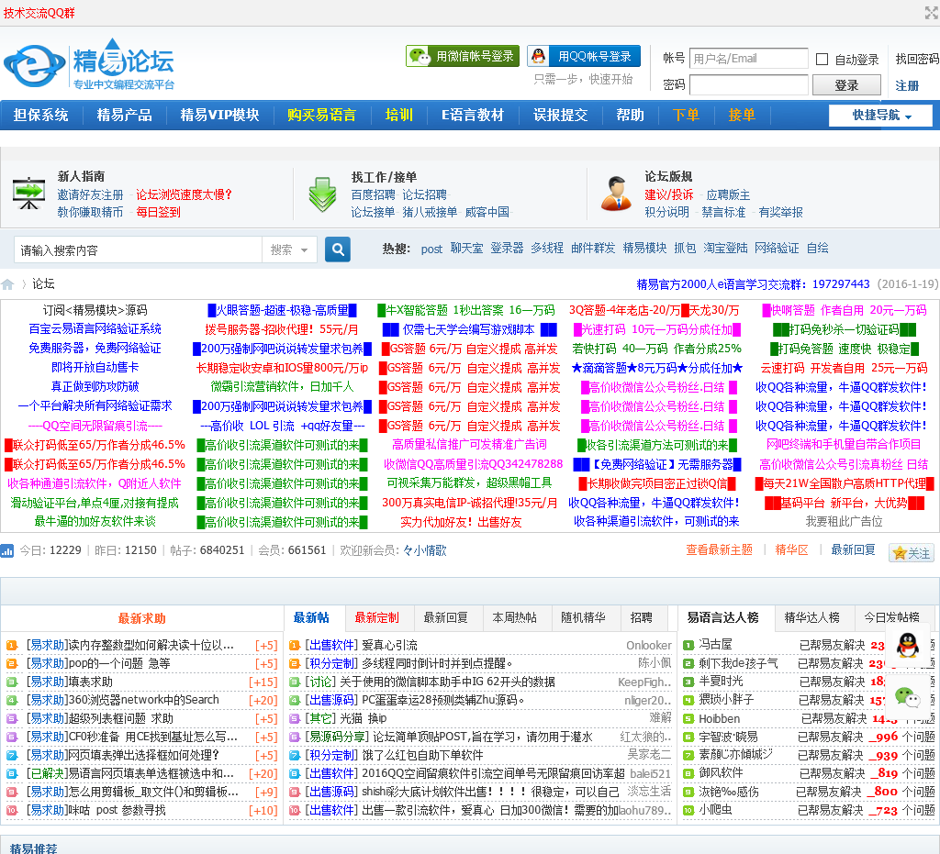
Task: Click the expand icon at top right
Action: coord(931,13)
